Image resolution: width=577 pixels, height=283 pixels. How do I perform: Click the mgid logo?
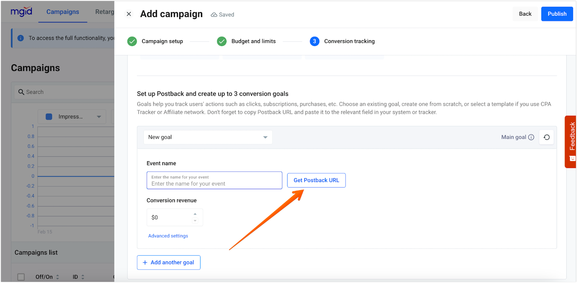coord(21,12)
